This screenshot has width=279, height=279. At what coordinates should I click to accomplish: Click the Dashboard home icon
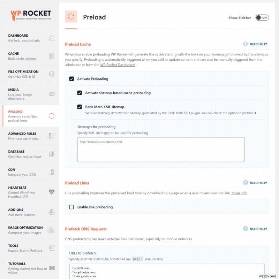52,38
